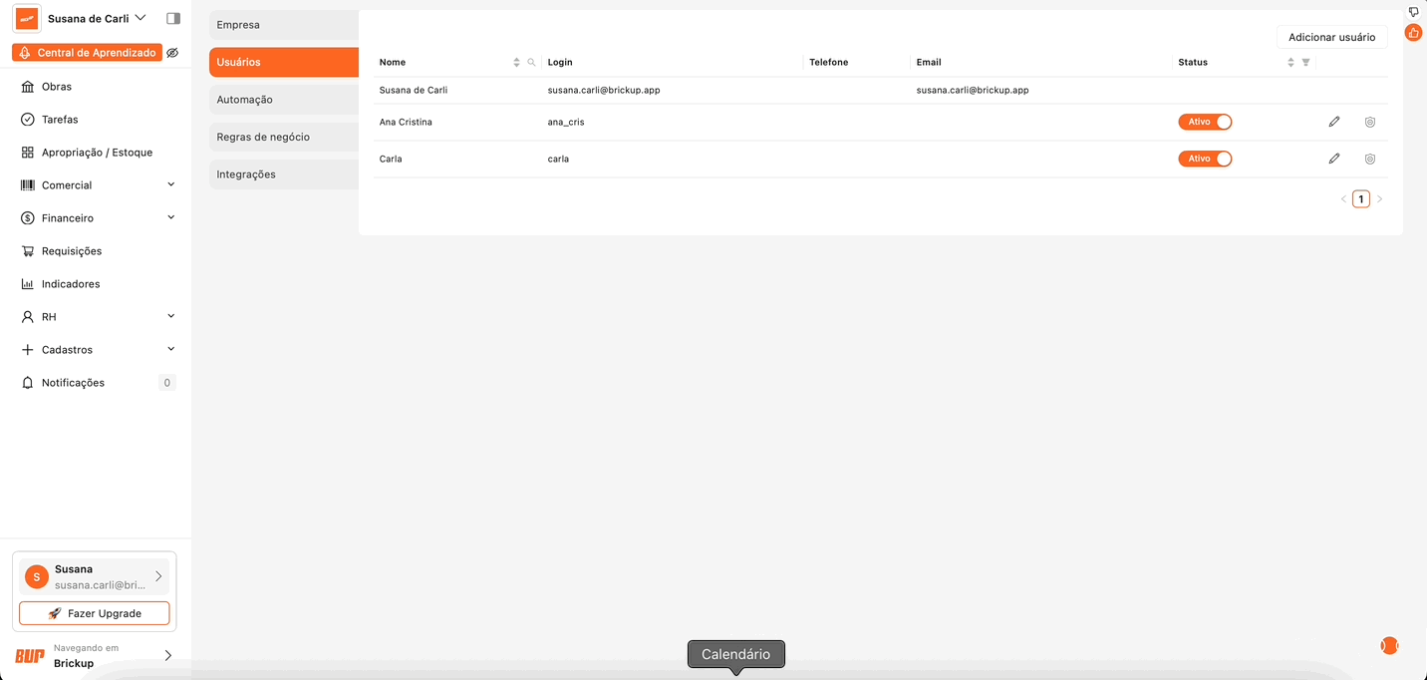Toggle Ativo status for Ana Cristina

[x=1205, y=122]
